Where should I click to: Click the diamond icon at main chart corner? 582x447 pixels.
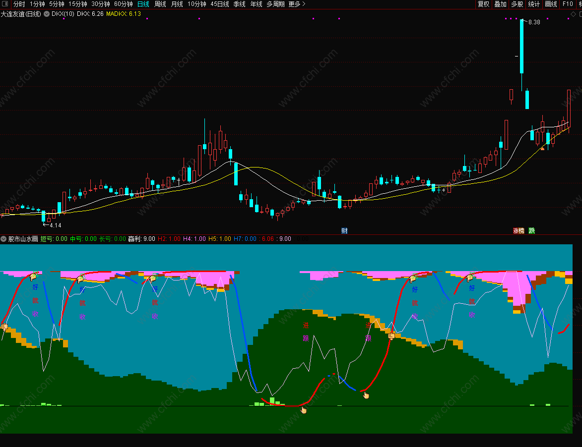(x=573, y=14)
